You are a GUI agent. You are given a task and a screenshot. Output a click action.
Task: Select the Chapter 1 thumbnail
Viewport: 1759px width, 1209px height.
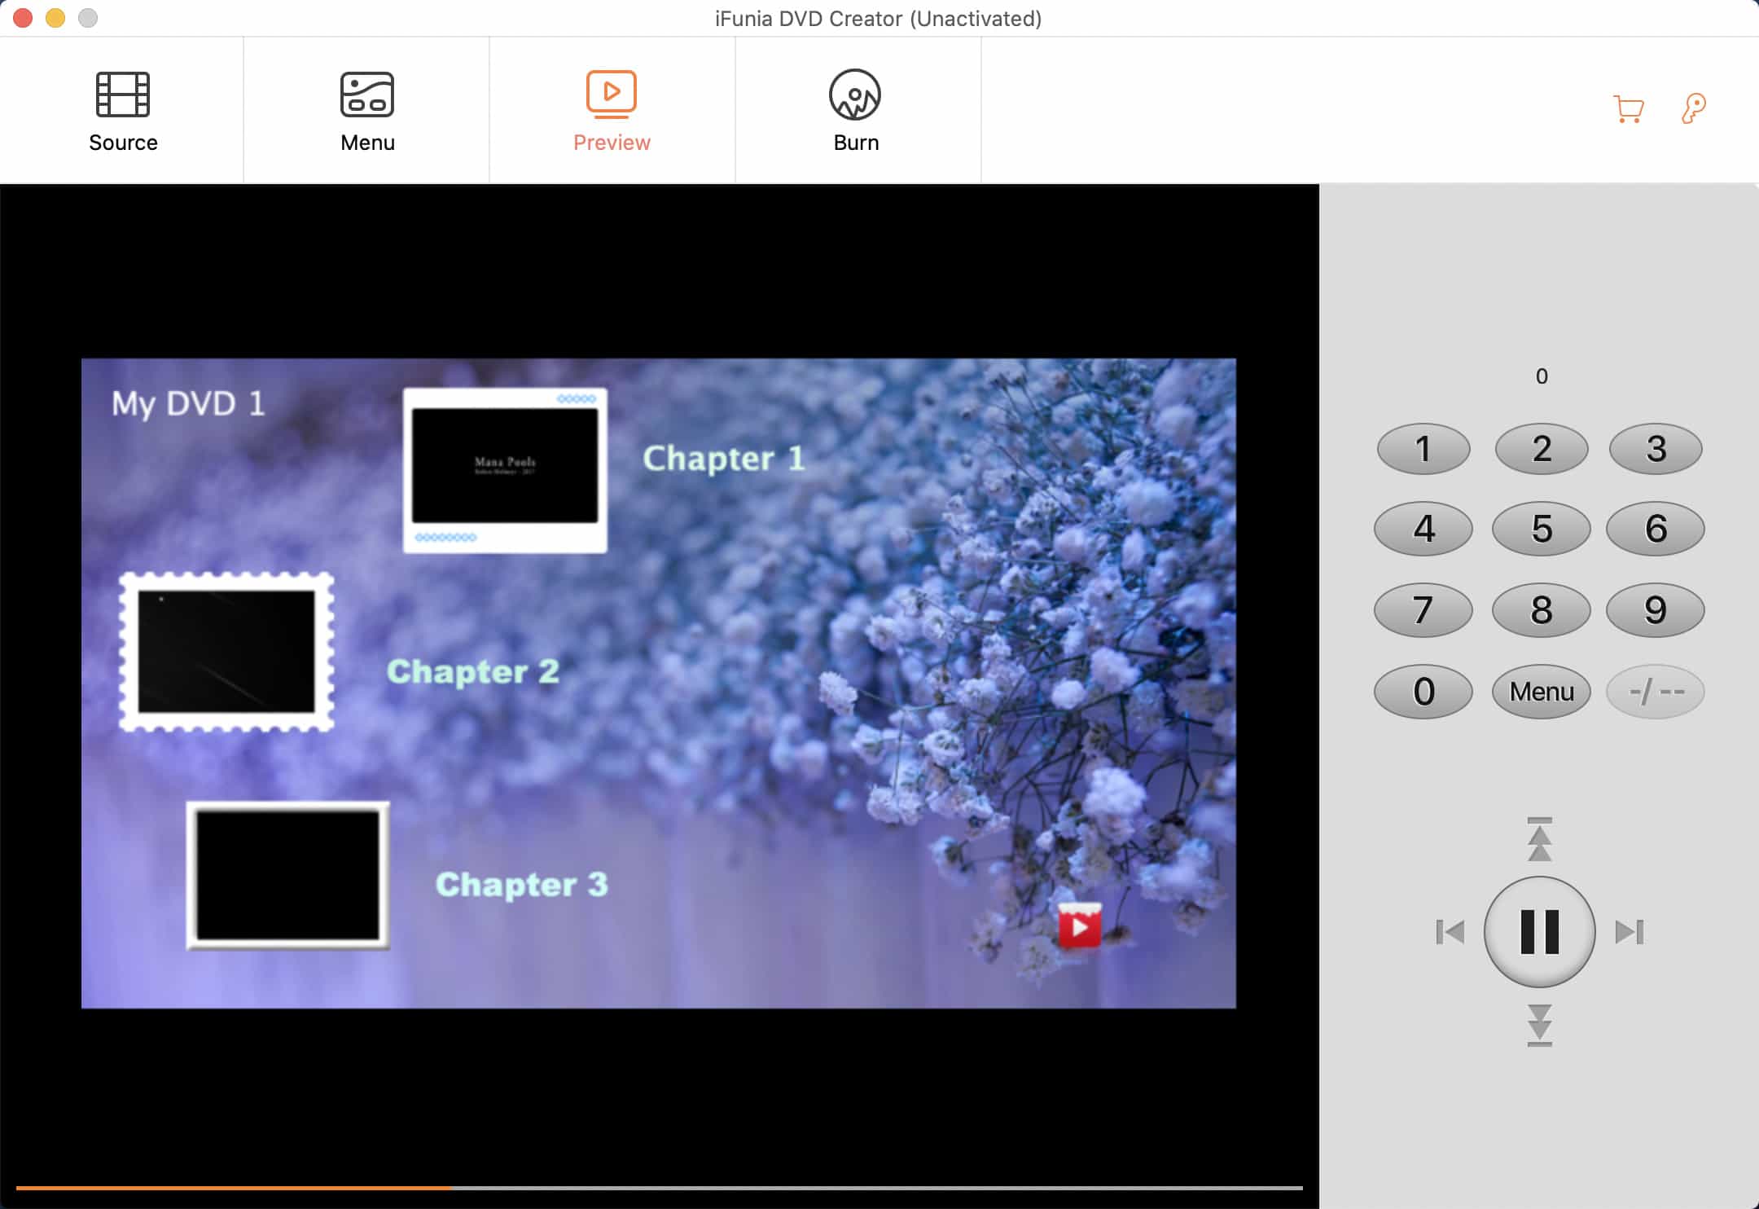[x=505, y=469]
